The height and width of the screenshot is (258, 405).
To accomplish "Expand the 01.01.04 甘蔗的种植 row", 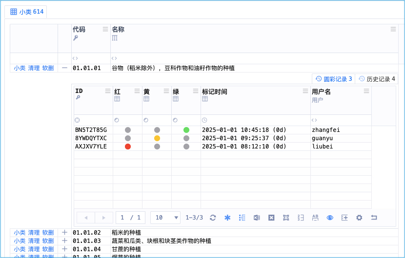I will tap(64, 249).
